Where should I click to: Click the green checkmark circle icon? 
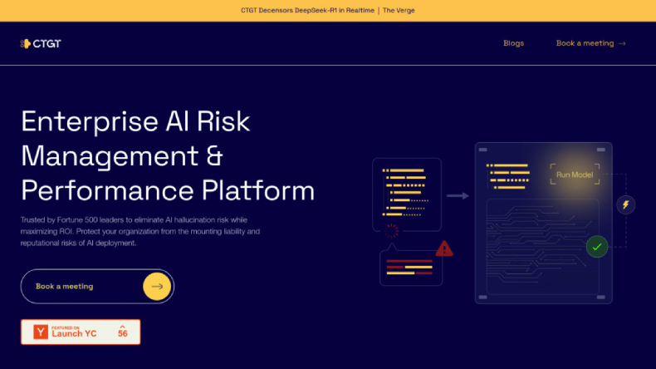tap(596, 246)
